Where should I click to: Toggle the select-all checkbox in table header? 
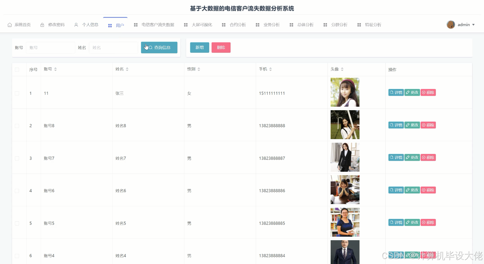[x=17, y=70]
